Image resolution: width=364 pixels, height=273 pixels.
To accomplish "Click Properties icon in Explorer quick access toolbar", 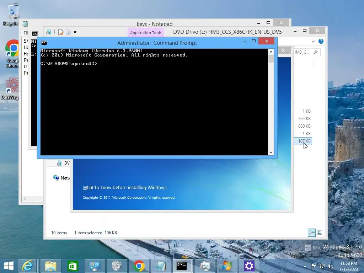I will tap(61, 32).
